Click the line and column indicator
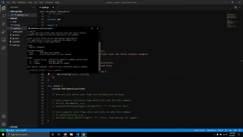 click(199, 130)
